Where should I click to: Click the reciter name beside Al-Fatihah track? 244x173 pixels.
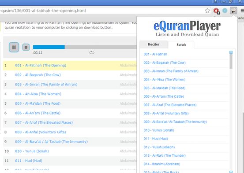pos(128,66)
